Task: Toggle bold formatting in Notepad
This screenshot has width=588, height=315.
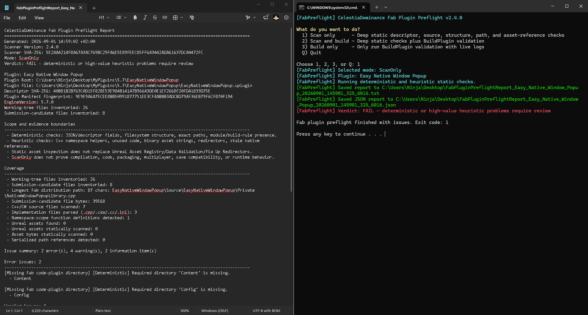Action: (x=135, y=17)
